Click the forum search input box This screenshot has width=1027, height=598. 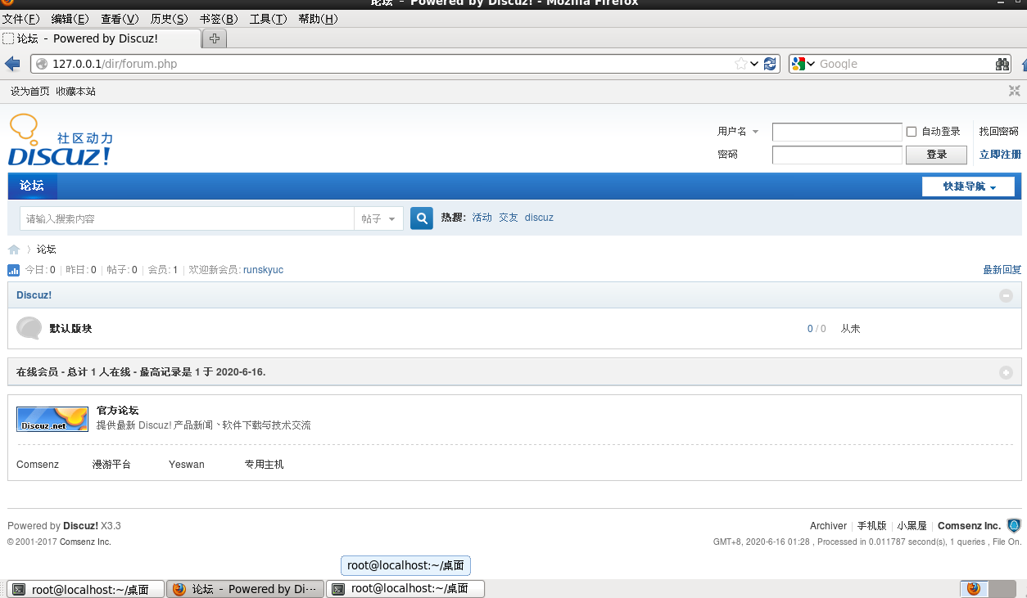pyautogui.click(x=187, y=218)
